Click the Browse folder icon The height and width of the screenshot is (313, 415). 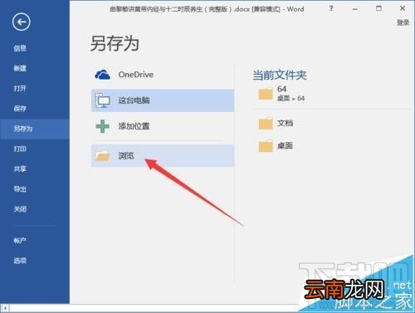102,155
